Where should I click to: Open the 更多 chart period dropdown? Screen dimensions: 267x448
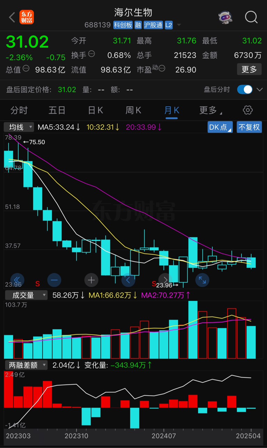[210, 111]
